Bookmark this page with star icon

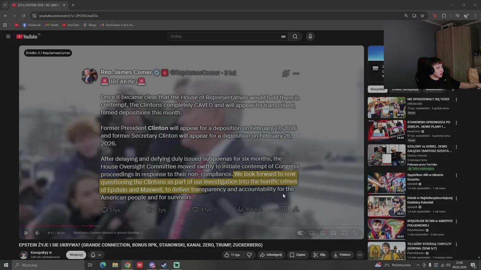422,16
